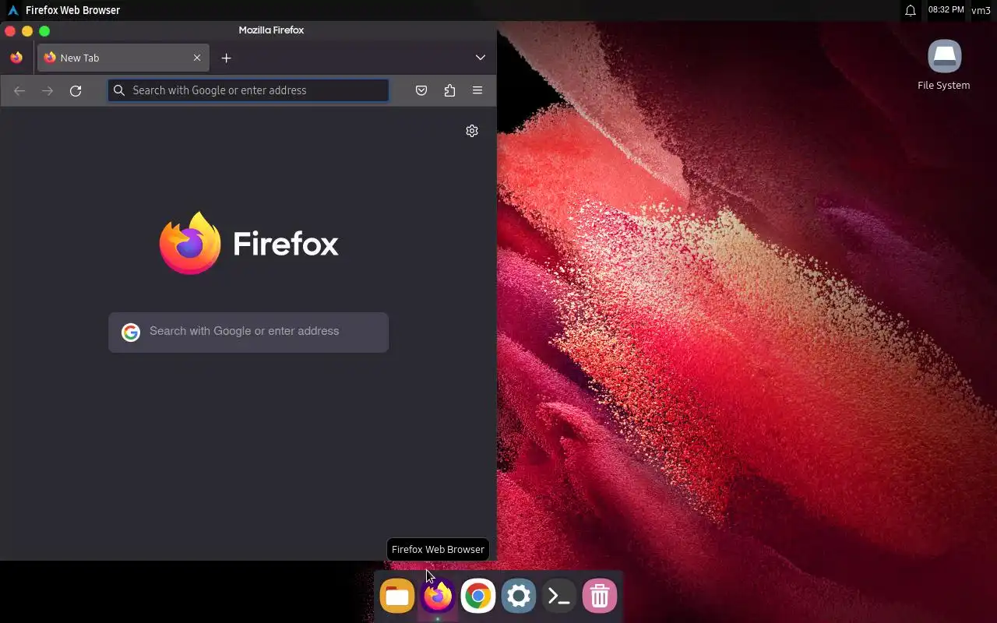This screenshot has height=623, width=997.
Task: Open Firefox View pinned icon
Action: 16,58
